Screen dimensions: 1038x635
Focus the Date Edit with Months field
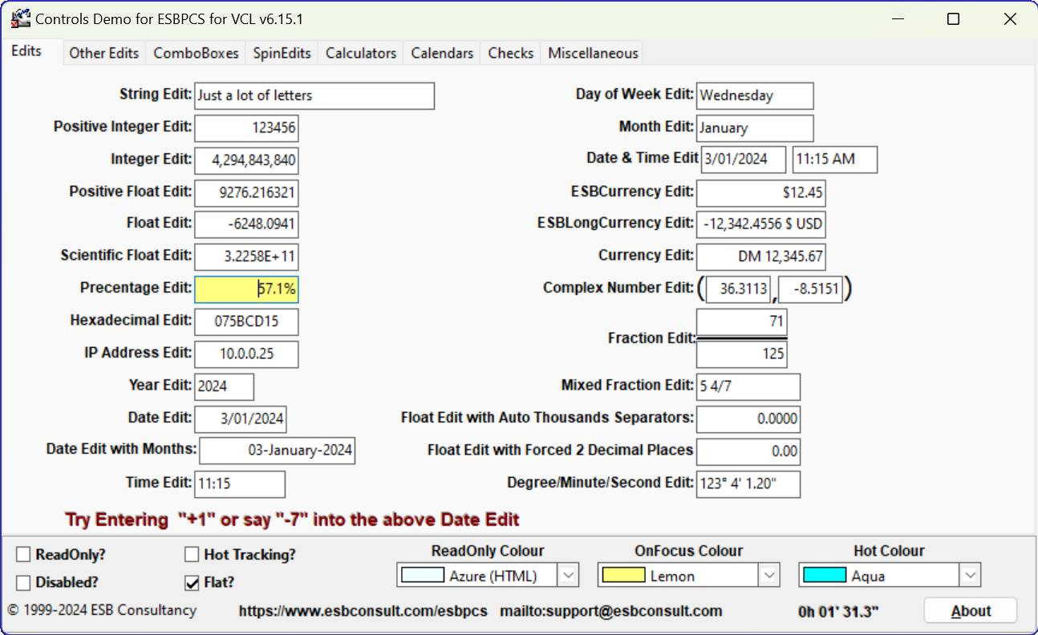click(277, 451)
